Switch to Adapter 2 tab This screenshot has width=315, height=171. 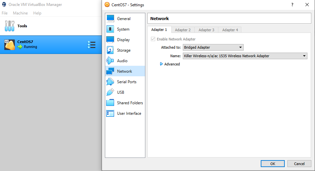coord(183,30)
